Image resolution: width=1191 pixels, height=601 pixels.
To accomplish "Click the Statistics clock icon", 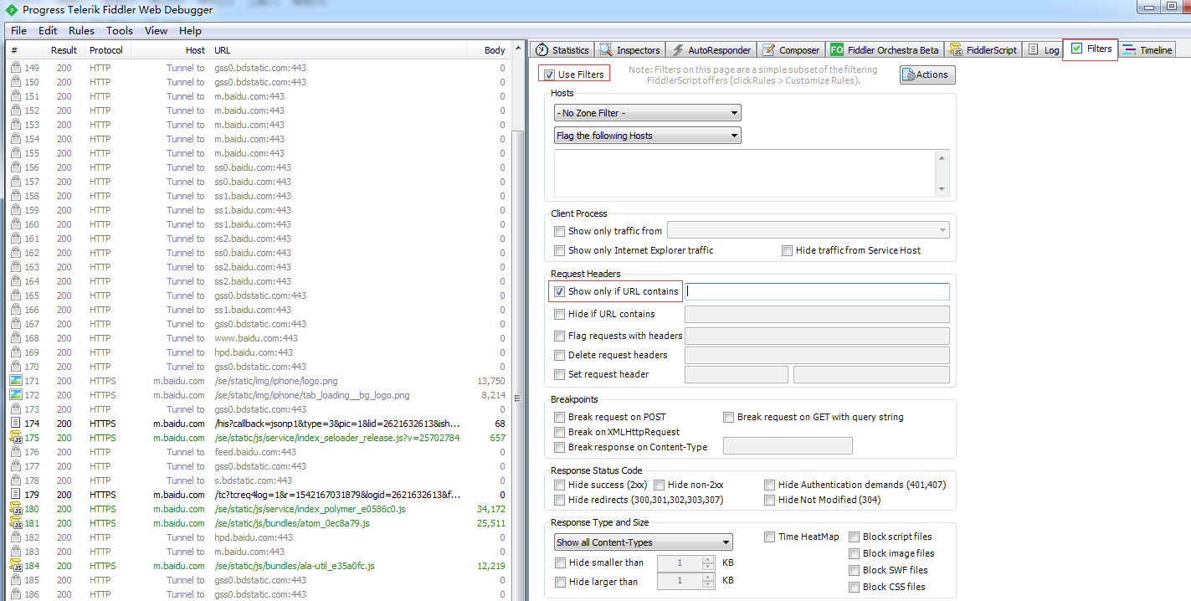I will (542, 50).
